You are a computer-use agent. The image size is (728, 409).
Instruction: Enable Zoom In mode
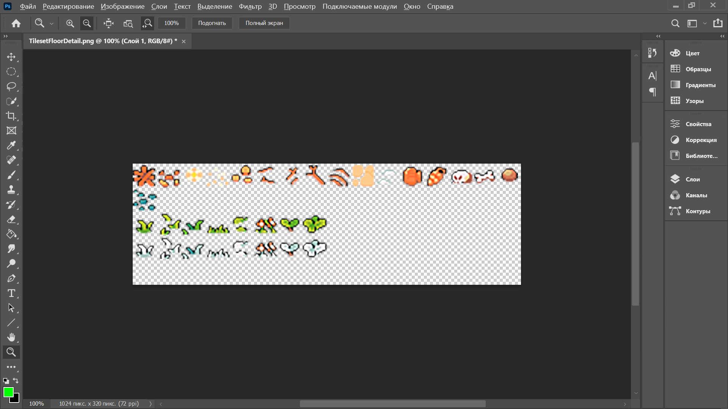click(70, 23)
